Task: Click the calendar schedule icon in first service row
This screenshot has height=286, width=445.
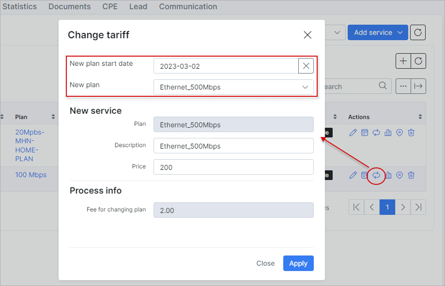Action: pos(365,133)
